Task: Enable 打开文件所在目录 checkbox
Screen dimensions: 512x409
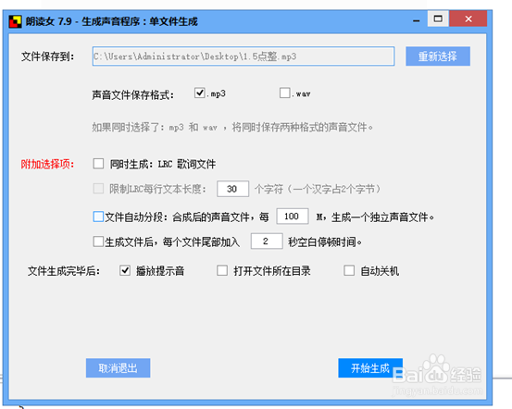Action: tap(222, 270)
